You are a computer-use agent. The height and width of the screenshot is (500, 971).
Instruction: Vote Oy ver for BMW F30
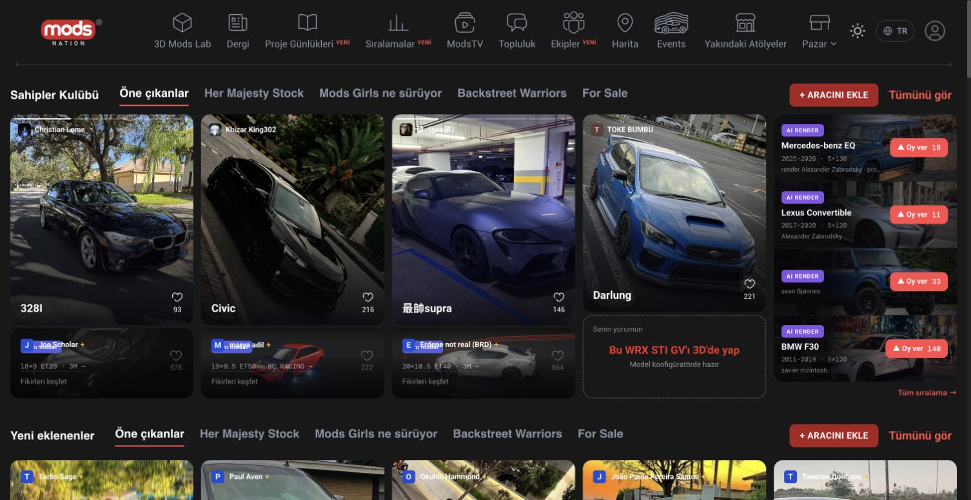click(x=916, y=348)
